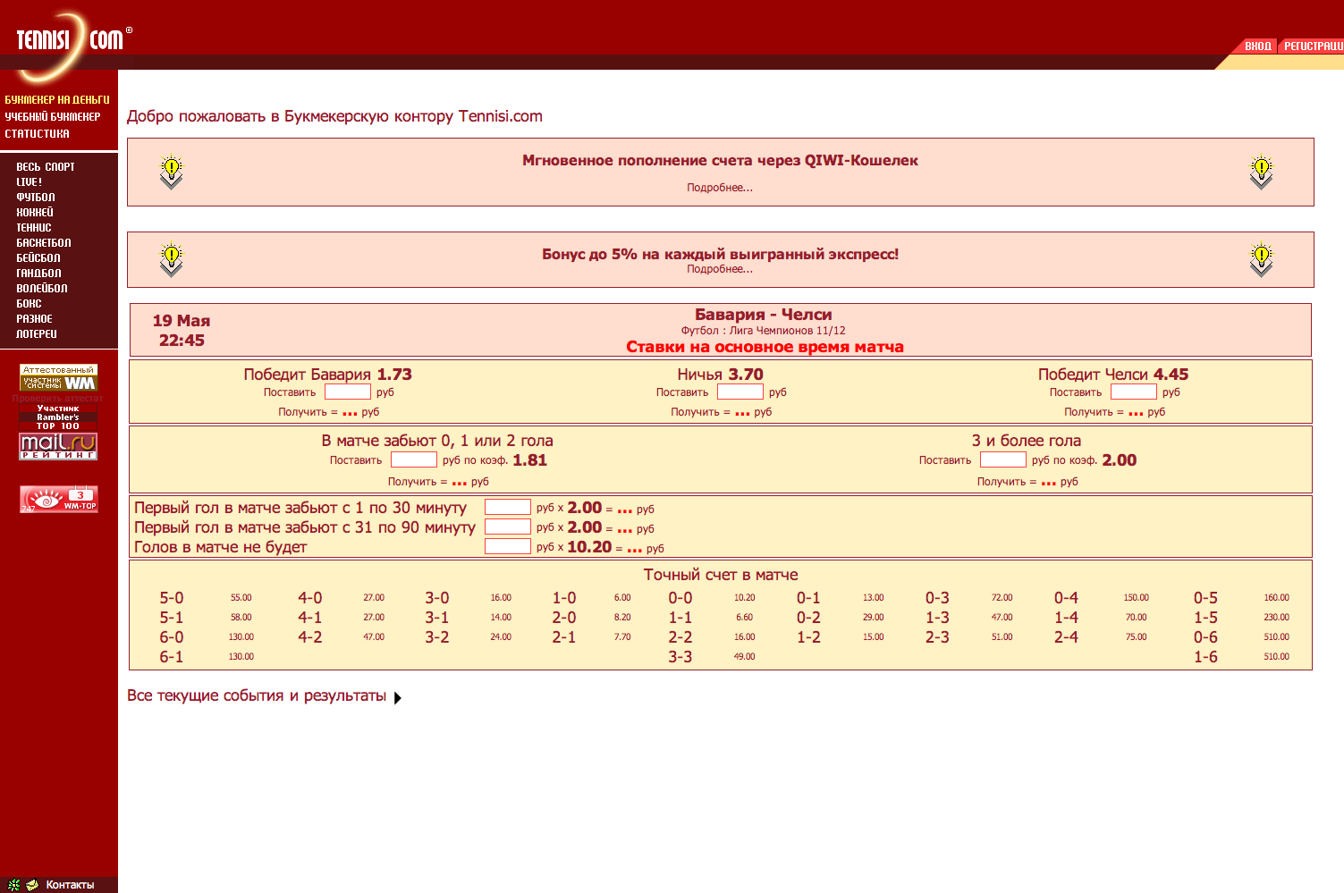Viewport: 1344px width, 893px height.
Task: Open the WebMoney attested member badge
Action: pyautogui.click(x=59, y=377)
